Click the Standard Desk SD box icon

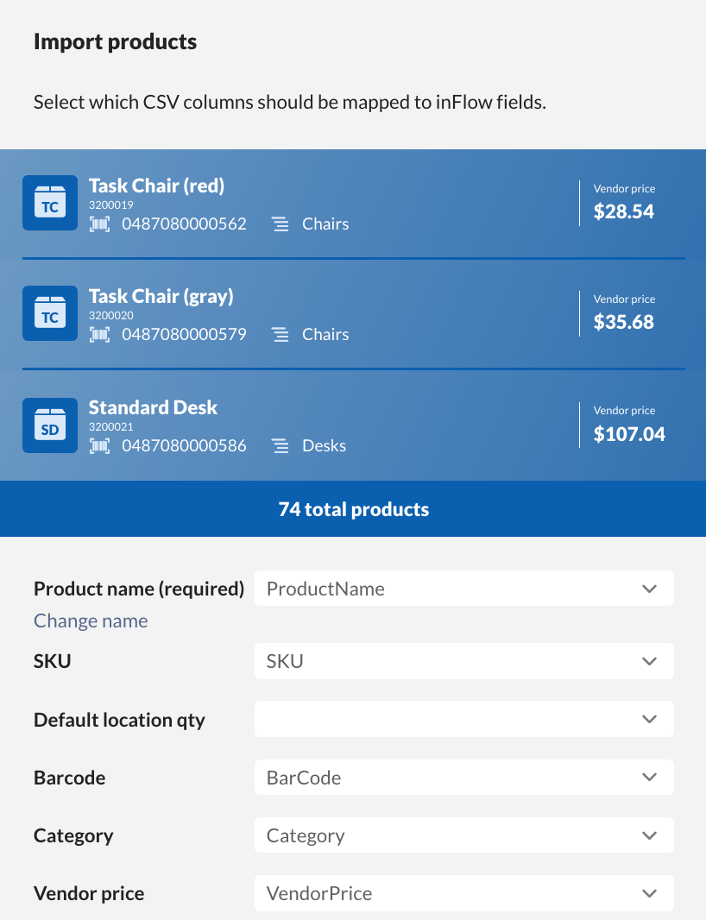[50, 425]
